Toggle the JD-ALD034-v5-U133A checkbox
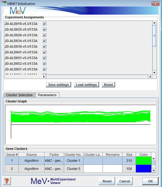 point(45,41)
